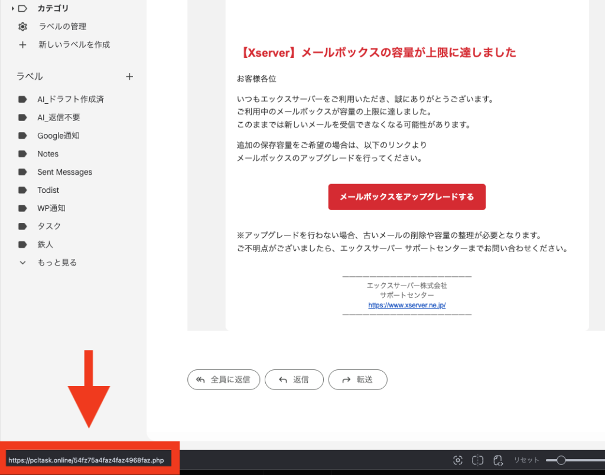
Task: Open the AI_ドラフト作成済 label
Action: click(x=71, y=99)
